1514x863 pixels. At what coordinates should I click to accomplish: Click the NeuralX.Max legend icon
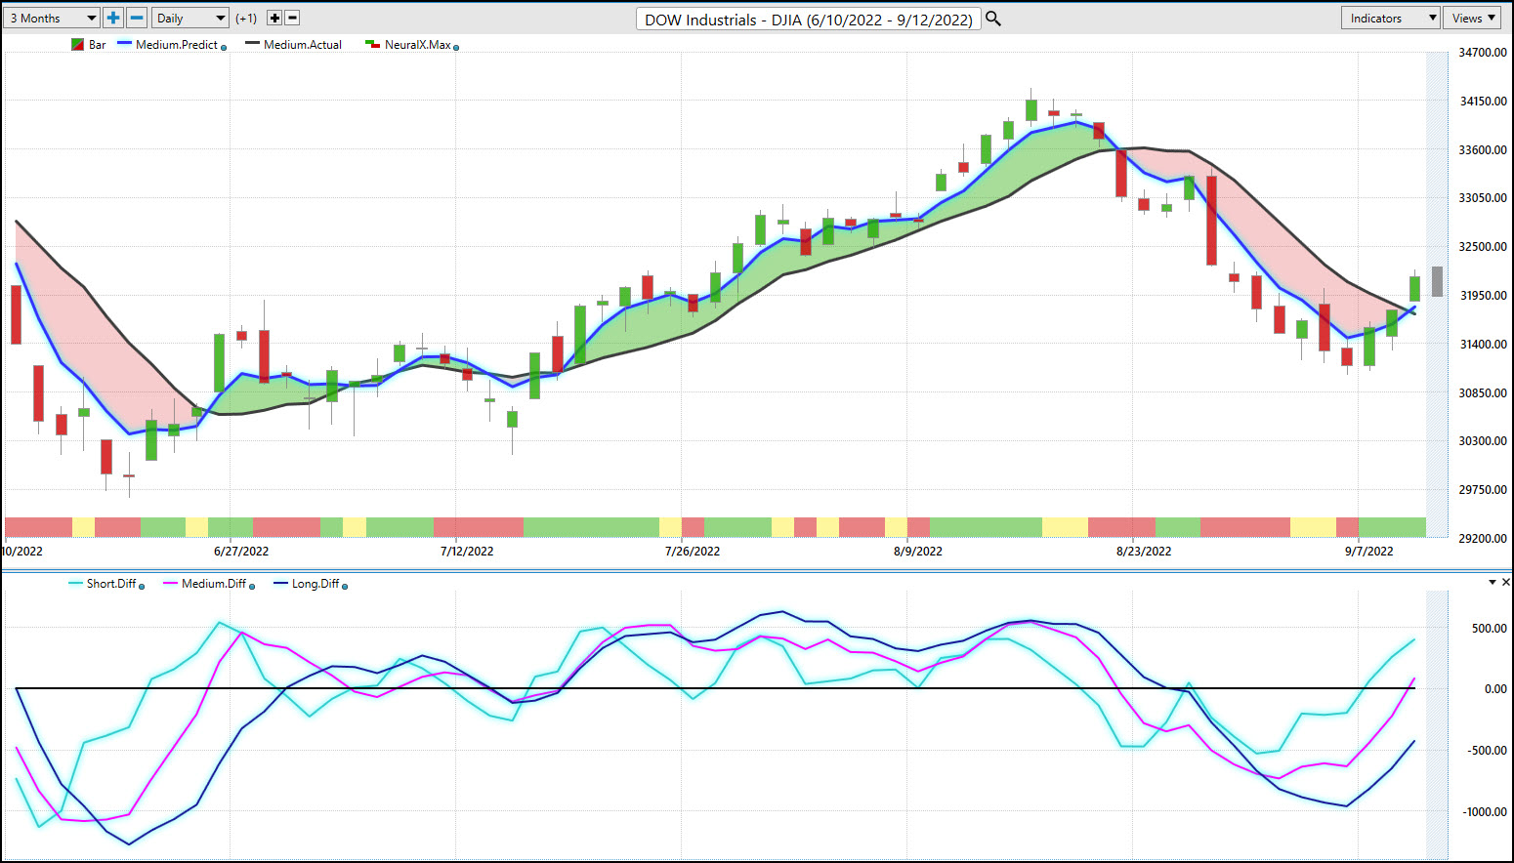tap(372, 45)
